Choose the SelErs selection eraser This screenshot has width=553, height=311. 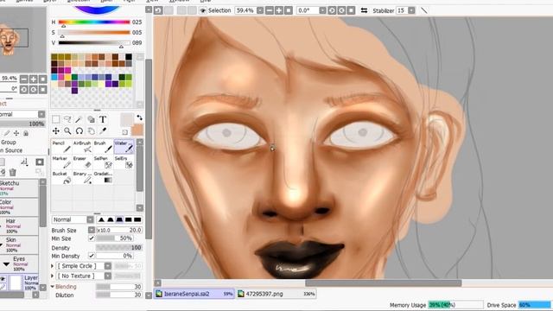tap(124, 162)
